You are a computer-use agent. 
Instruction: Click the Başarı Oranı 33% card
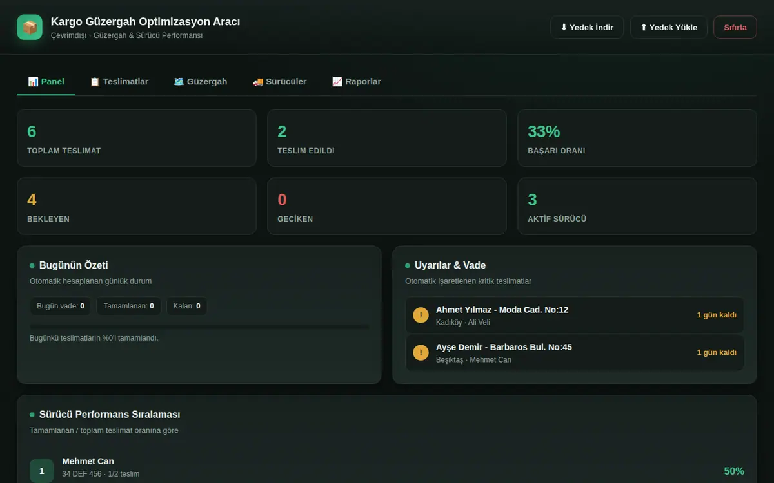[x=637, y=138]
